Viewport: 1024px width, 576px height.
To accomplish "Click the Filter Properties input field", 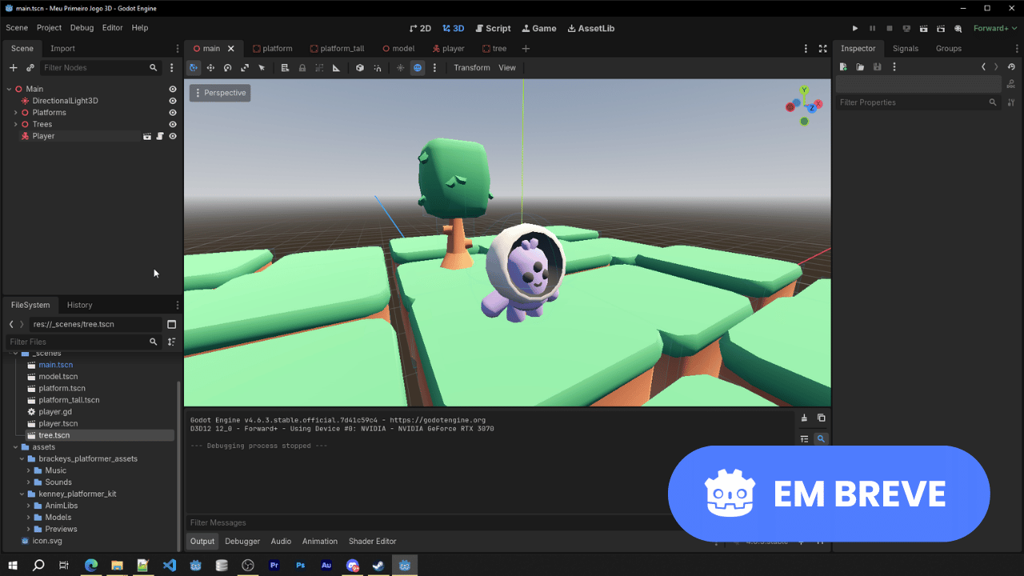I will click(910, 102).
